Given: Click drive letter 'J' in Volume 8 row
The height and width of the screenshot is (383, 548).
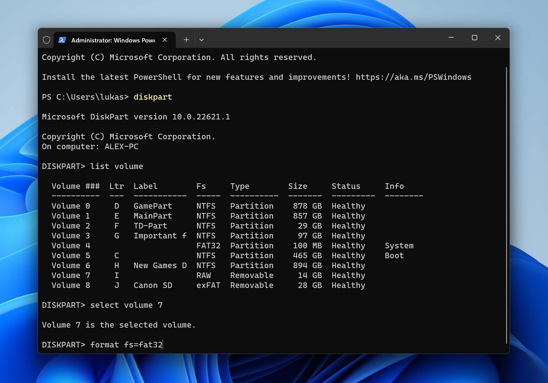Looking at the screenshot, I should pos(117,285).
